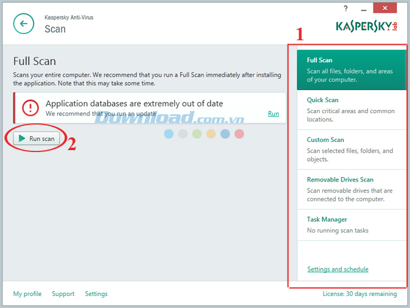Switch to Quick Scan
Viewport: 410px width, 308px height.
pos(352,110)
